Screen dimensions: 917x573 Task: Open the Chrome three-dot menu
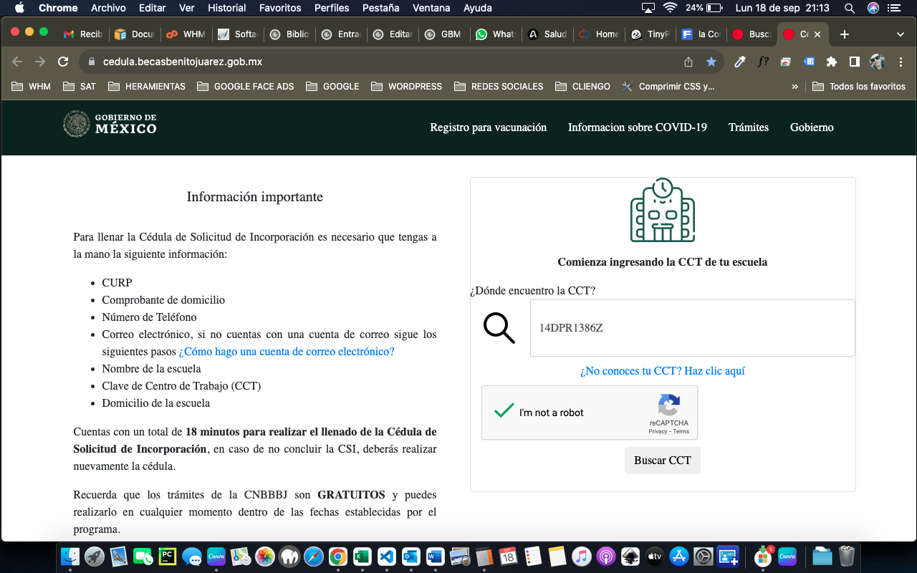900,62
